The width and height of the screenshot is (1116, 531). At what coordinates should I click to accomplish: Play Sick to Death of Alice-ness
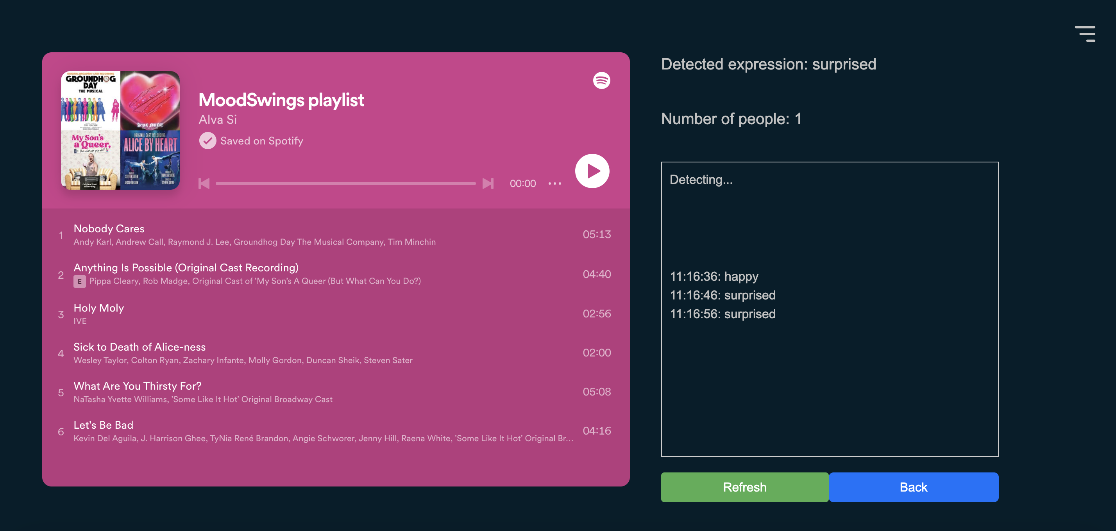139,347
